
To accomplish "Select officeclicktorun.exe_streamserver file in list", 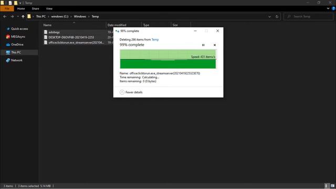I will (x=76, y=43).
